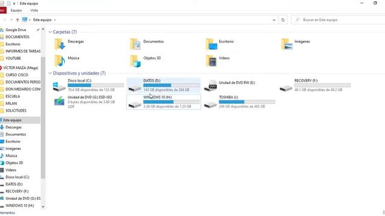Image resolution: width=385 pixels, height=216 pixels.
Task: Click the Disco local (C:) usage bar
Action: pos(96,85)
